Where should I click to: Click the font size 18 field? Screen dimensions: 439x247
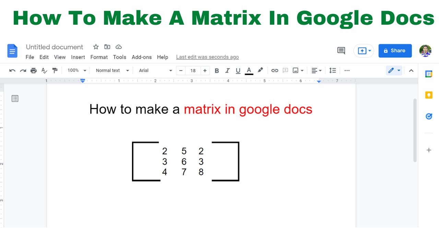pos(193,71)
